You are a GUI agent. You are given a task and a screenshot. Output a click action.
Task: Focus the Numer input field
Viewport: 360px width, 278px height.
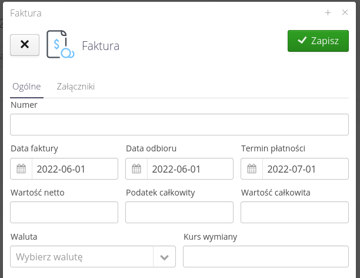(179, 125)
